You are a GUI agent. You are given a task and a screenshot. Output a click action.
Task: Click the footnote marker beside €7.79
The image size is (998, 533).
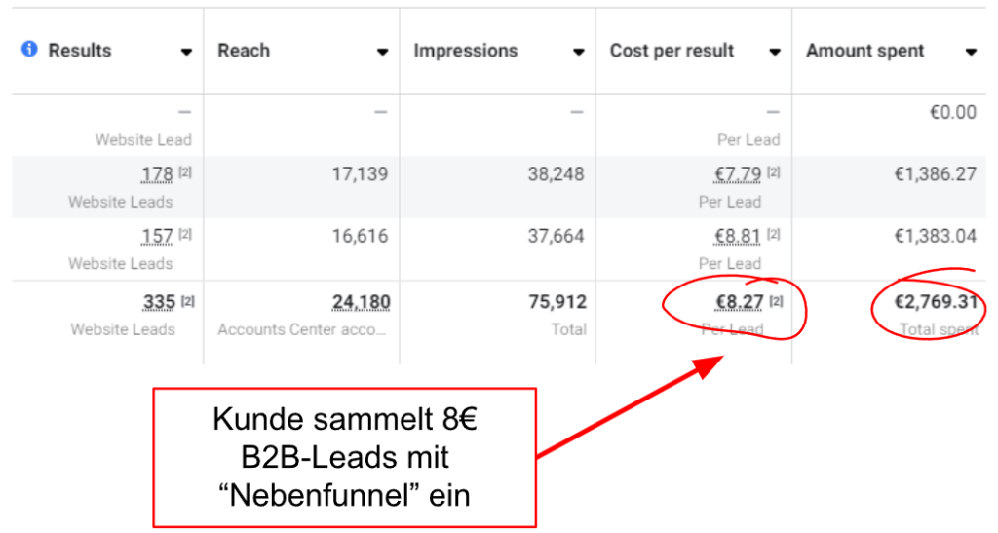coord(775,172)
